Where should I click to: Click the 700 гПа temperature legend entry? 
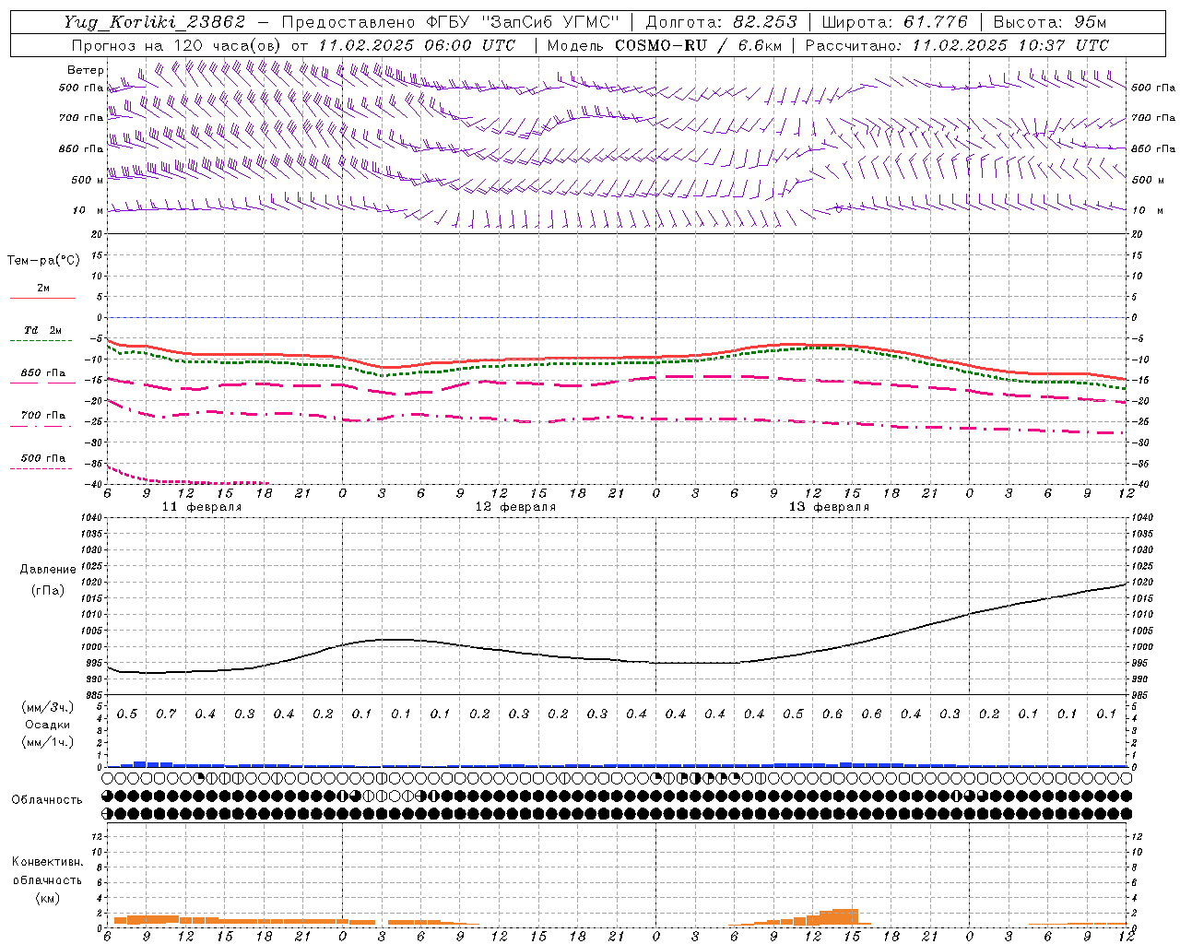click(x=43, y=416)
